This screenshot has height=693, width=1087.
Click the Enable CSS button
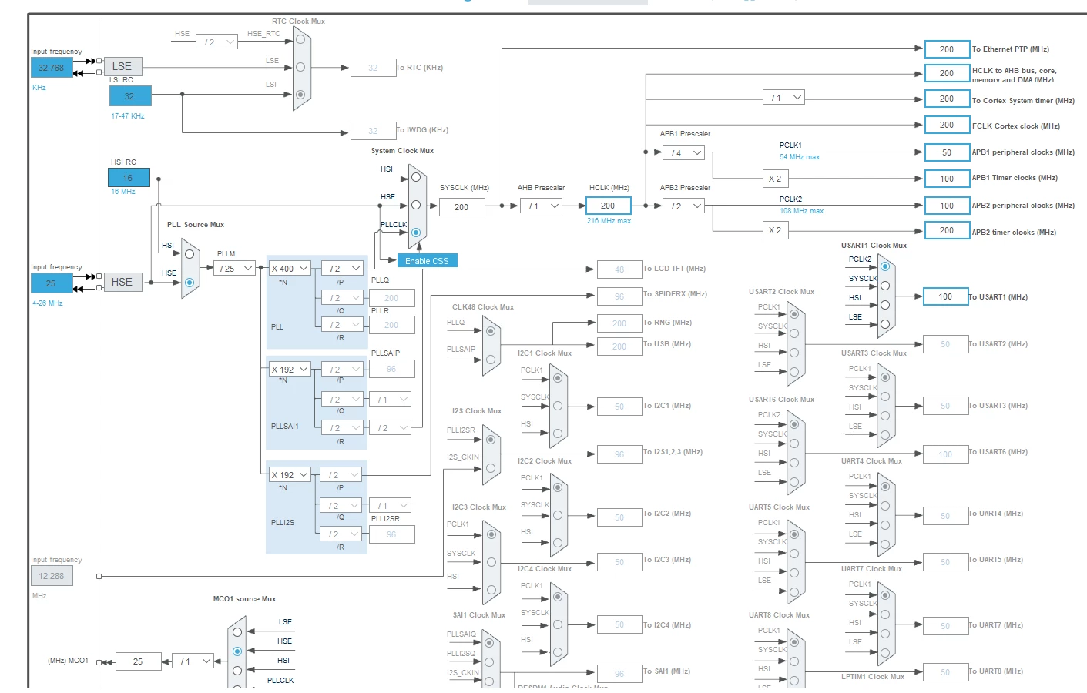[x=427, y=261]
